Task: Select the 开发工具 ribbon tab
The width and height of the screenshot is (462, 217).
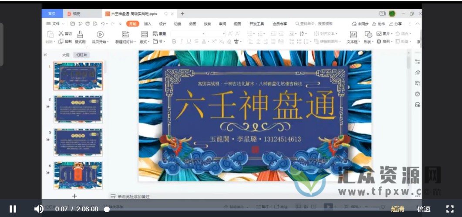Action: click(x=256, y=24)
